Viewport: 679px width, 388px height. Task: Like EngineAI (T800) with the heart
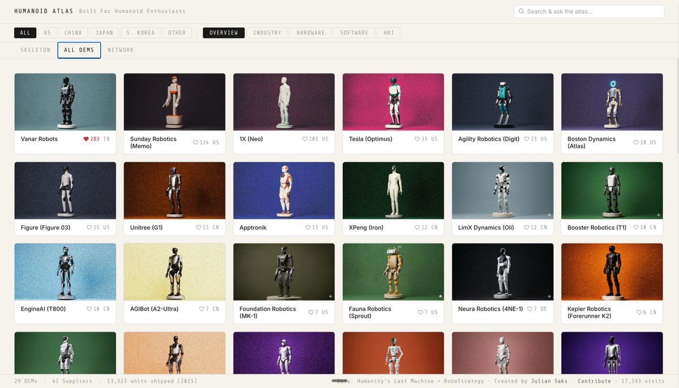(89, 309)
